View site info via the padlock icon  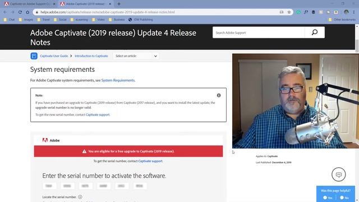(37, 12)
